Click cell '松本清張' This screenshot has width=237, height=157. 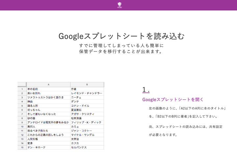click(87, 118)
